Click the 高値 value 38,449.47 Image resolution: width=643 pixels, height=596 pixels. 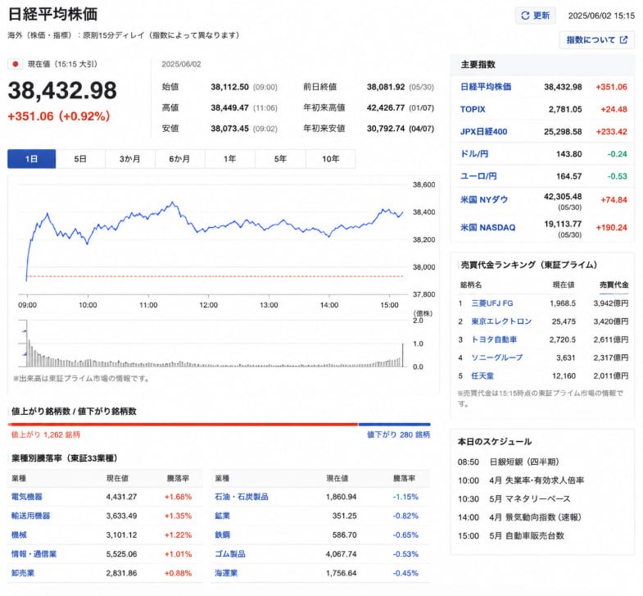click(x=229, y=108)
